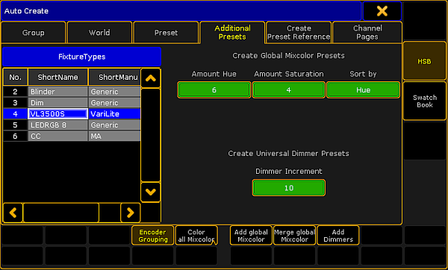This screenshot has width=448, height=270.
Task: Close the Auto Create window
Action: pos(382,11)
